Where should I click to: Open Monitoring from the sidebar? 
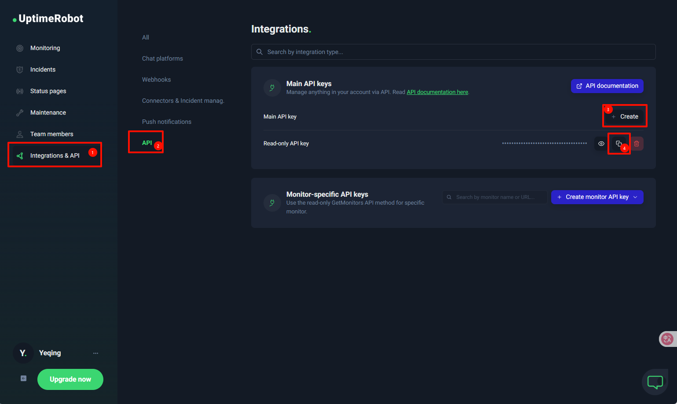pos(45,48)
